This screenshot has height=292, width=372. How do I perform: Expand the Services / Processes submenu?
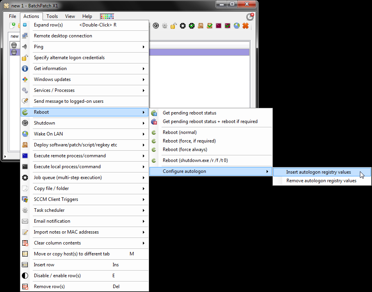(84, 90)
